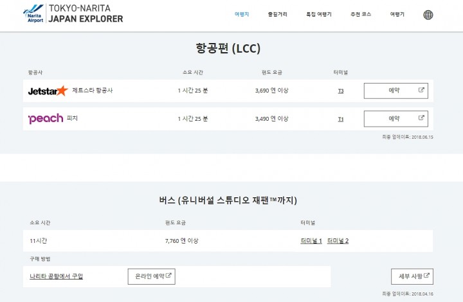Open the 여행기 menu item

(397, 14)
